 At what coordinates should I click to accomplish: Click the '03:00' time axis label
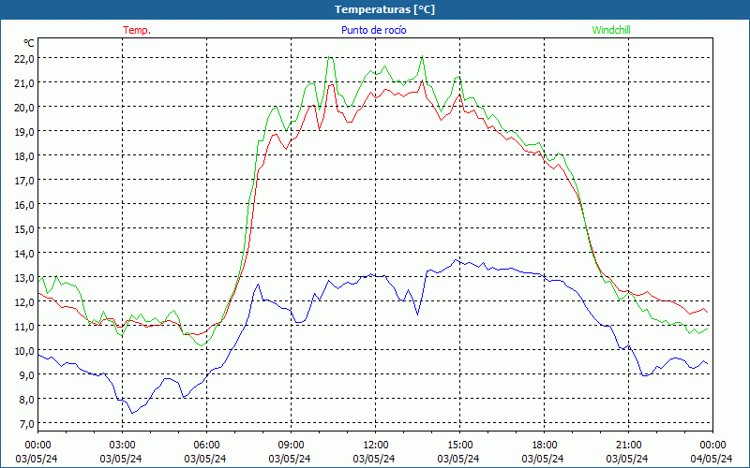click(122, 446)
